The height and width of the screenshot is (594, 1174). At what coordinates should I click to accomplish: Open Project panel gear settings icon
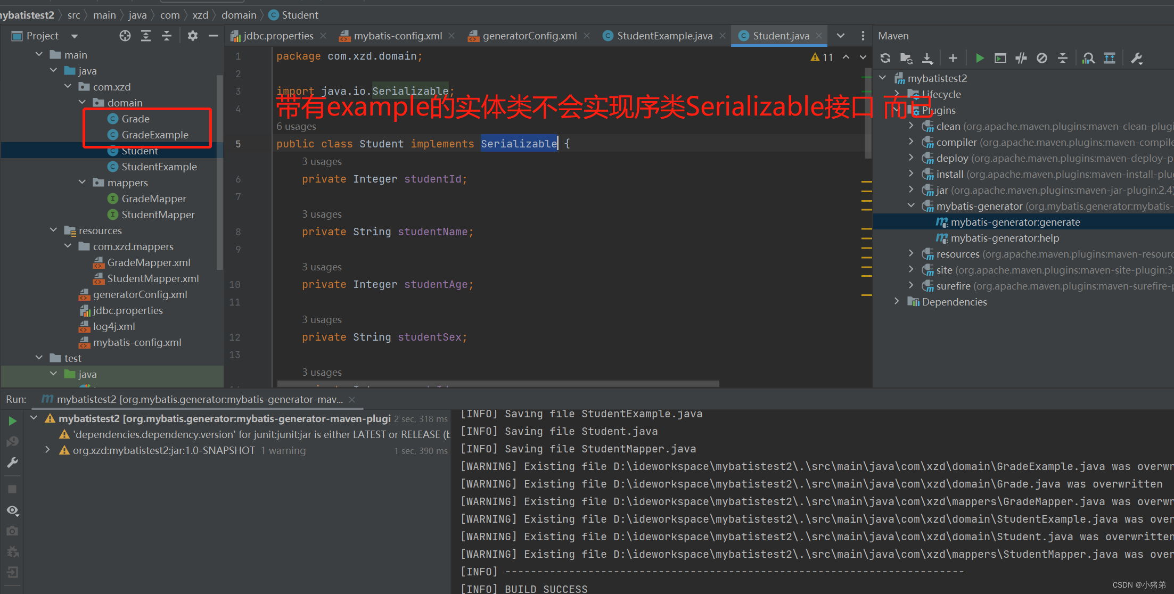point(193,36)
